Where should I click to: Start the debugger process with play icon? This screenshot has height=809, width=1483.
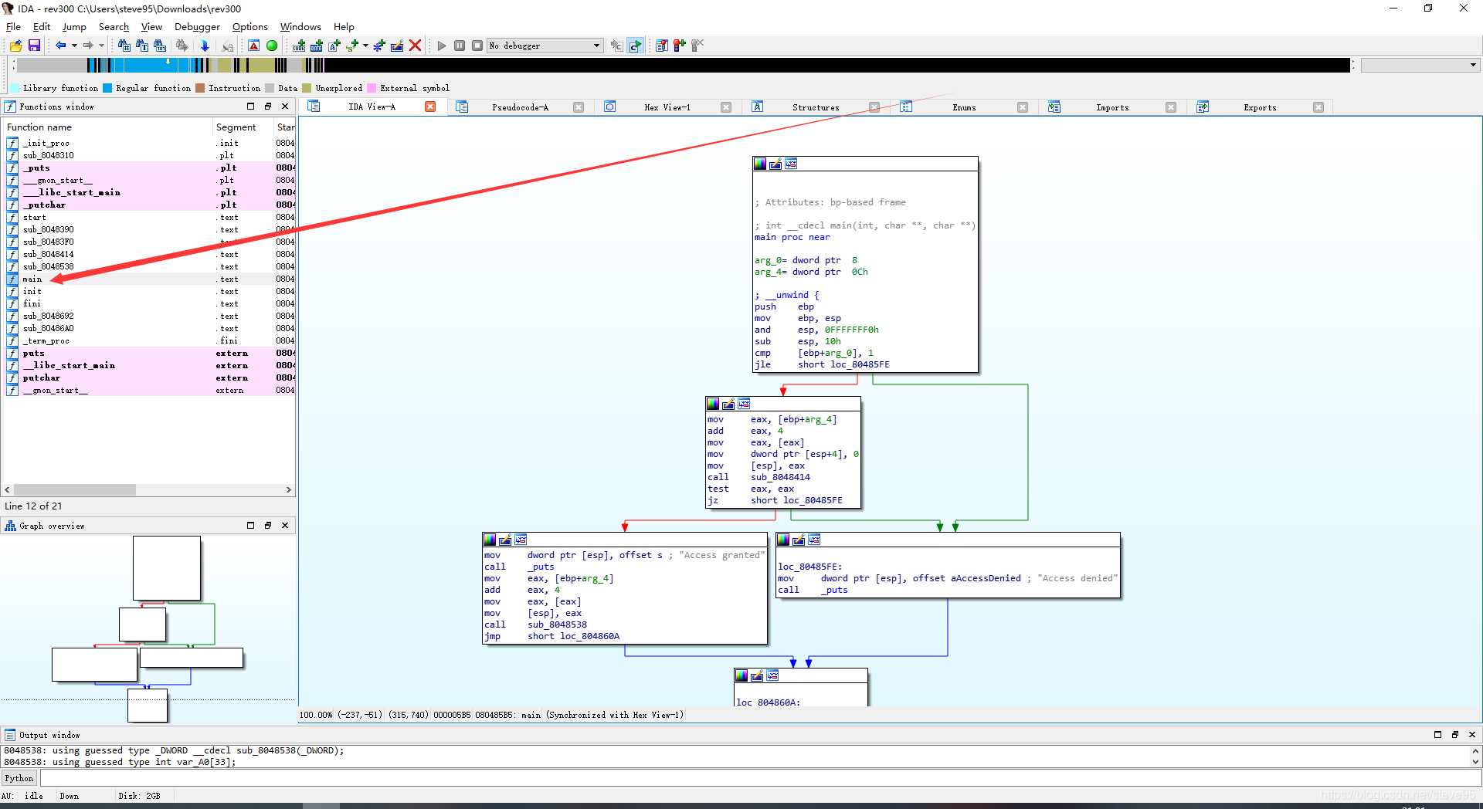point(442,46)
